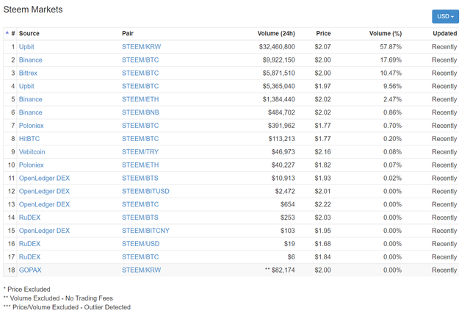Screen dimensions: 470x313
Task: Open the HitBTC source link
Action: 29,139
